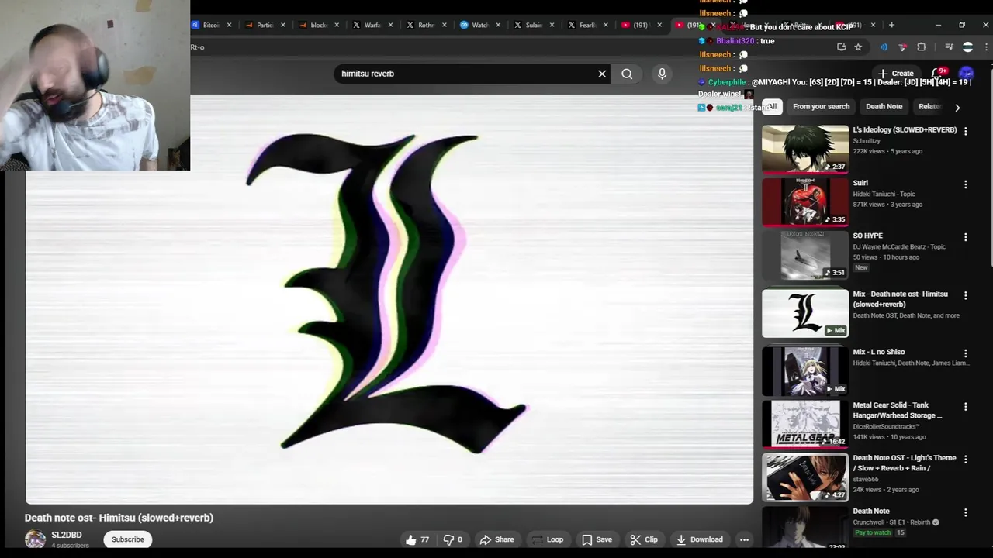
Task: Close the Rothm X browser tab
Action: coord(445,25)
